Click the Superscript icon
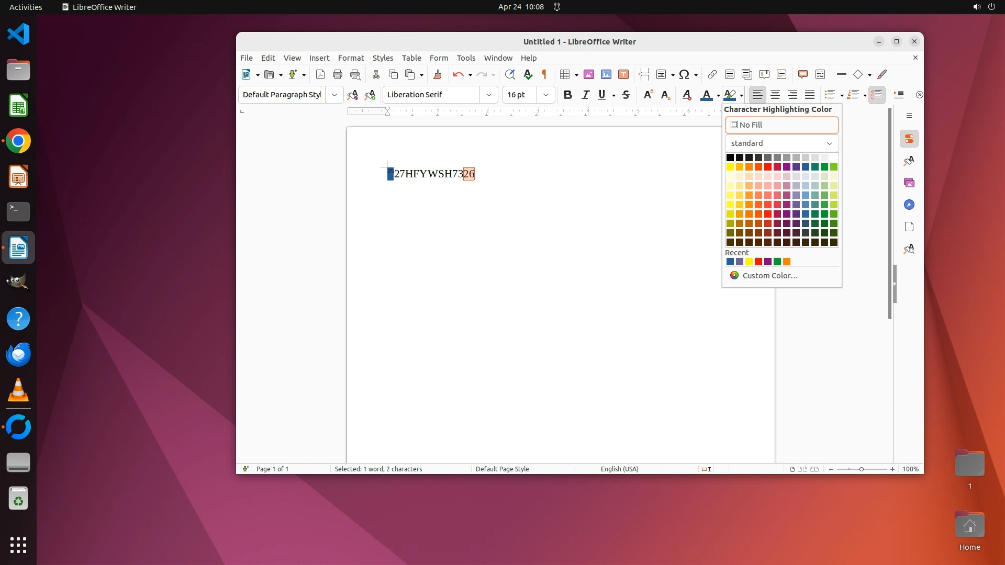This screenshot has height=565, width=1005. [648, 95]
